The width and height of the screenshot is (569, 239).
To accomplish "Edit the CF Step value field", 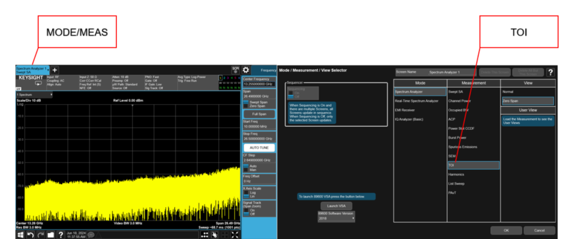I will click(259, 160).
